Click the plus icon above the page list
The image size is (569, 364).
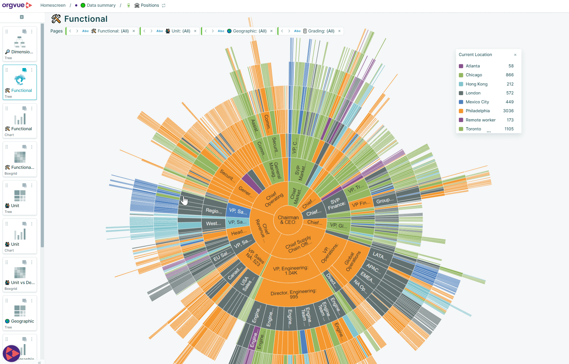(x=21, y=17)
